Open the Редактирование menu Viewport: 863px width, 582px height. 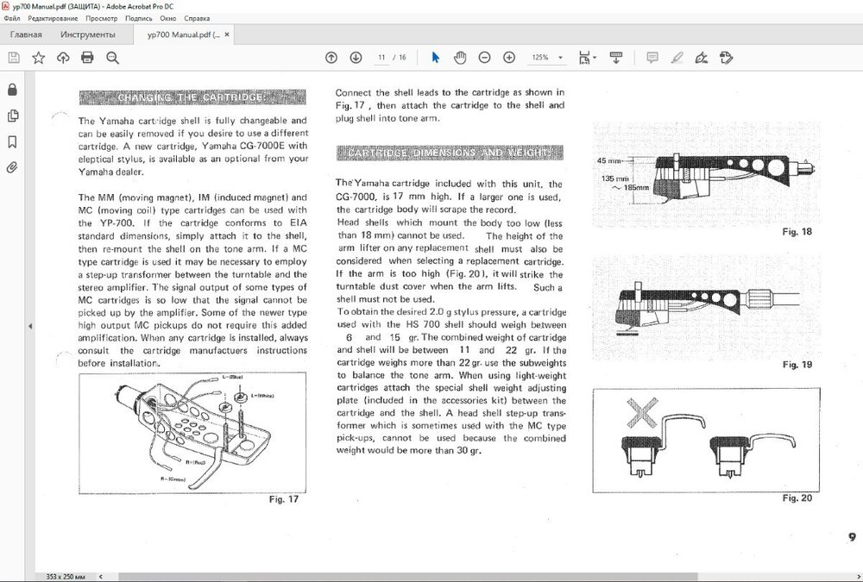pos(53,18)
